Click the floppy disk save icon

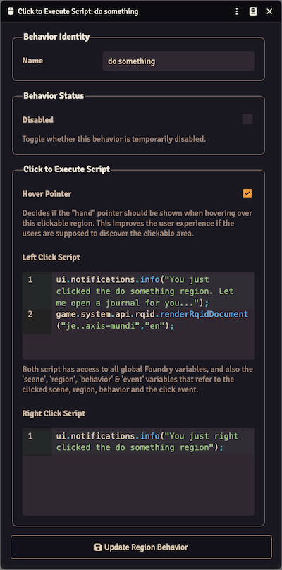coord(98,547)
